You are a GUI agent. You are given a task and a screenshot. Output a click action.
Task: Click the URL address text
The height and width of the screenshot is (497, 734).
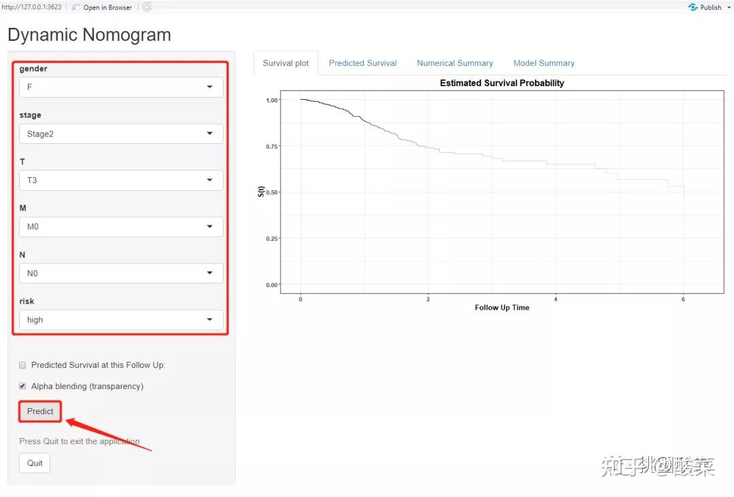[31, 7]
